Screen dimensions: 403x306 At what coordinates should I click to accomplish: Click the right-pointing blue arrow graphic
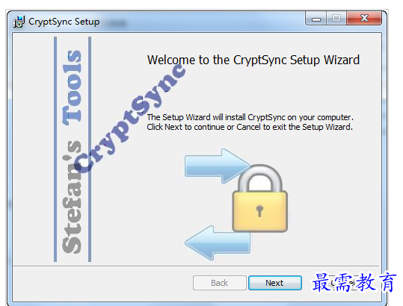[x=218, y=166]
